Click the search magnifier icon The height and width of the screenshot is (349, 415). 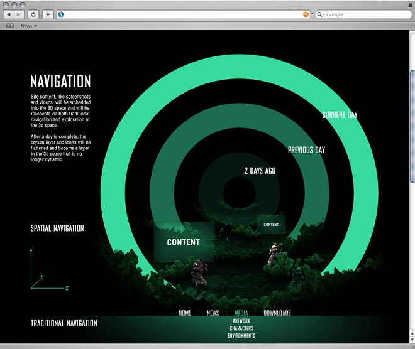[320, 14]
